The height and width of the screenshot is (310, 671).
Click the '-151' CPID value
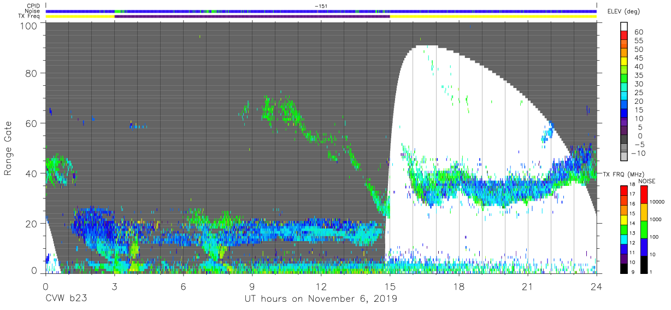tap(321, 6)
